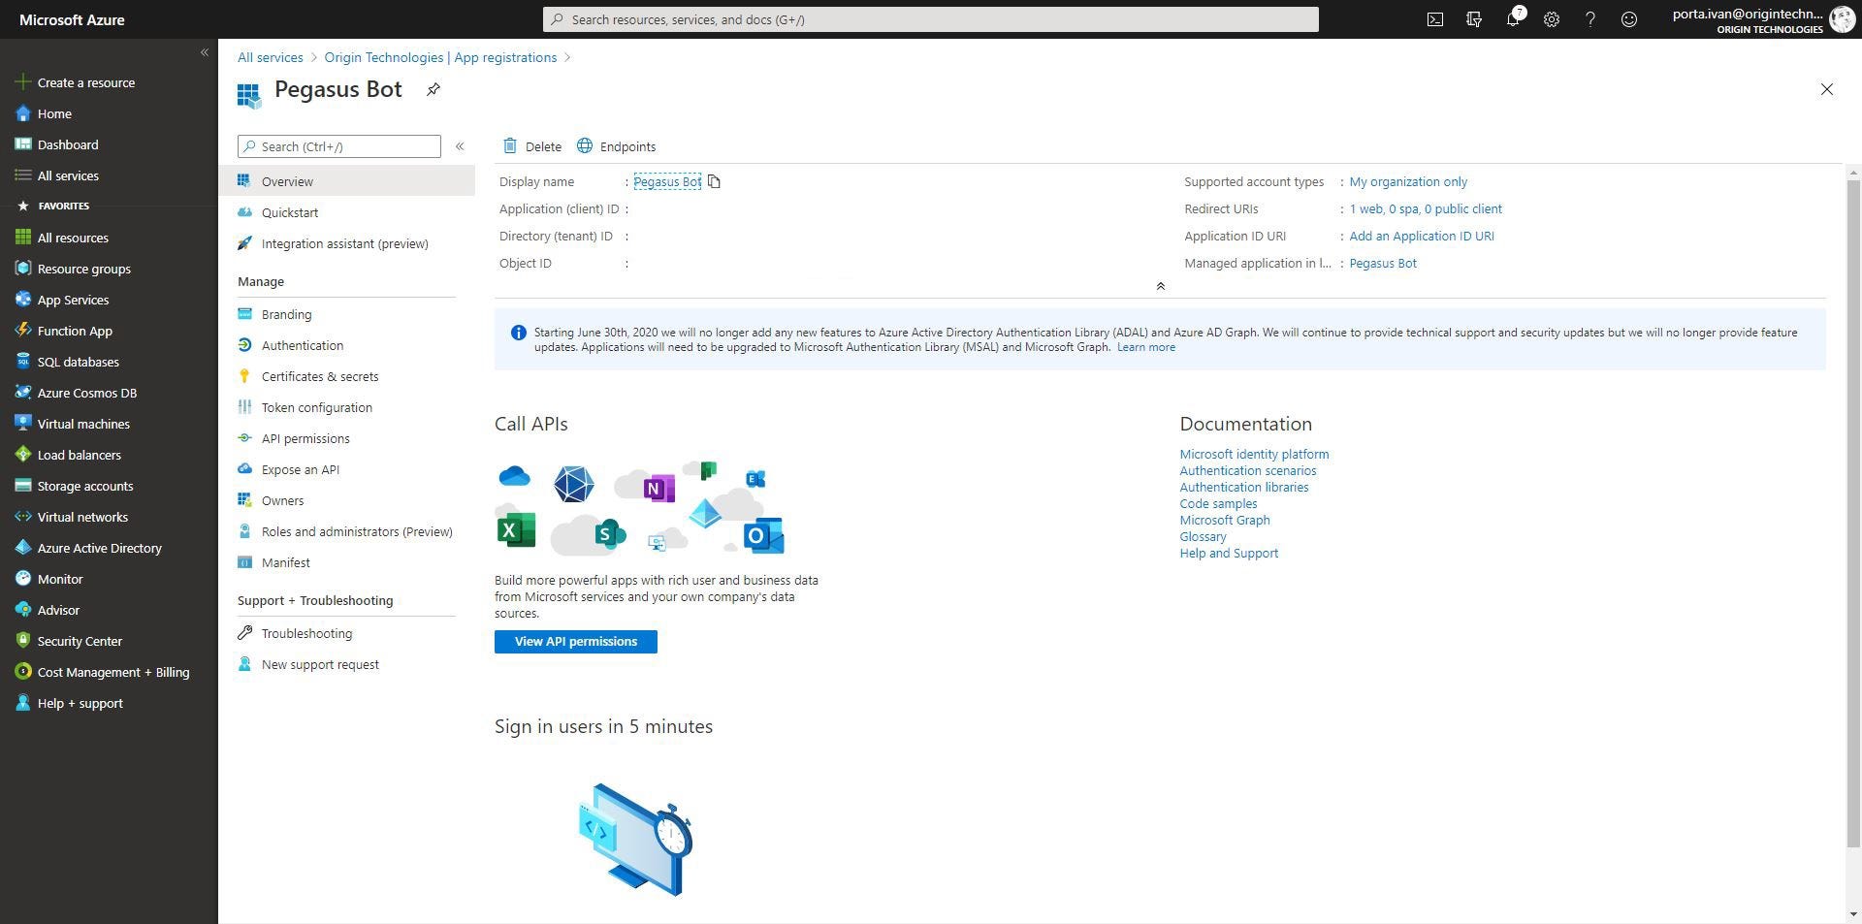Click the View API permissions button

576,642
